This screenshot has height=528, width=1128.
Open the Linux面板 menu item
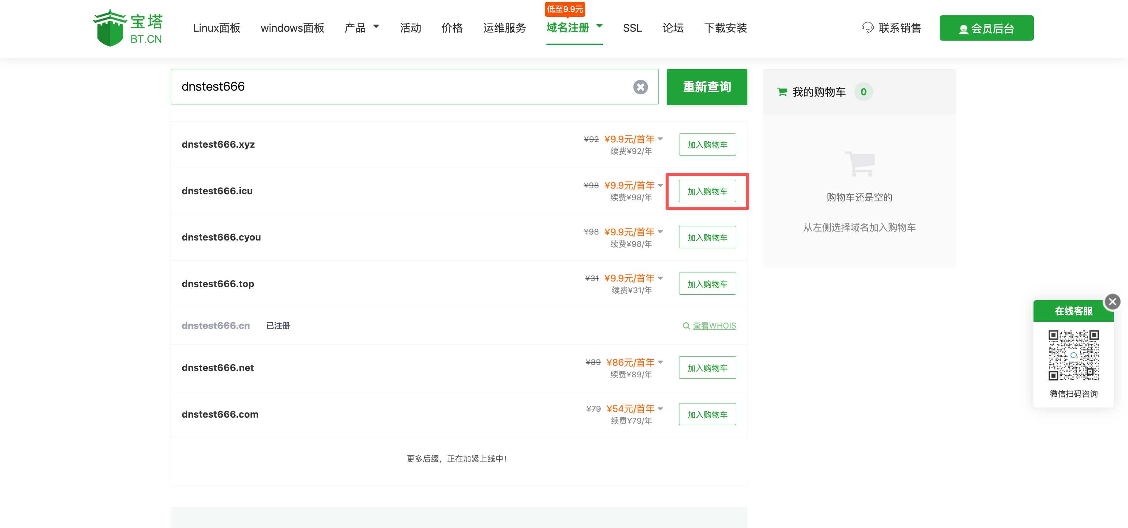click(x=216, y=28)
